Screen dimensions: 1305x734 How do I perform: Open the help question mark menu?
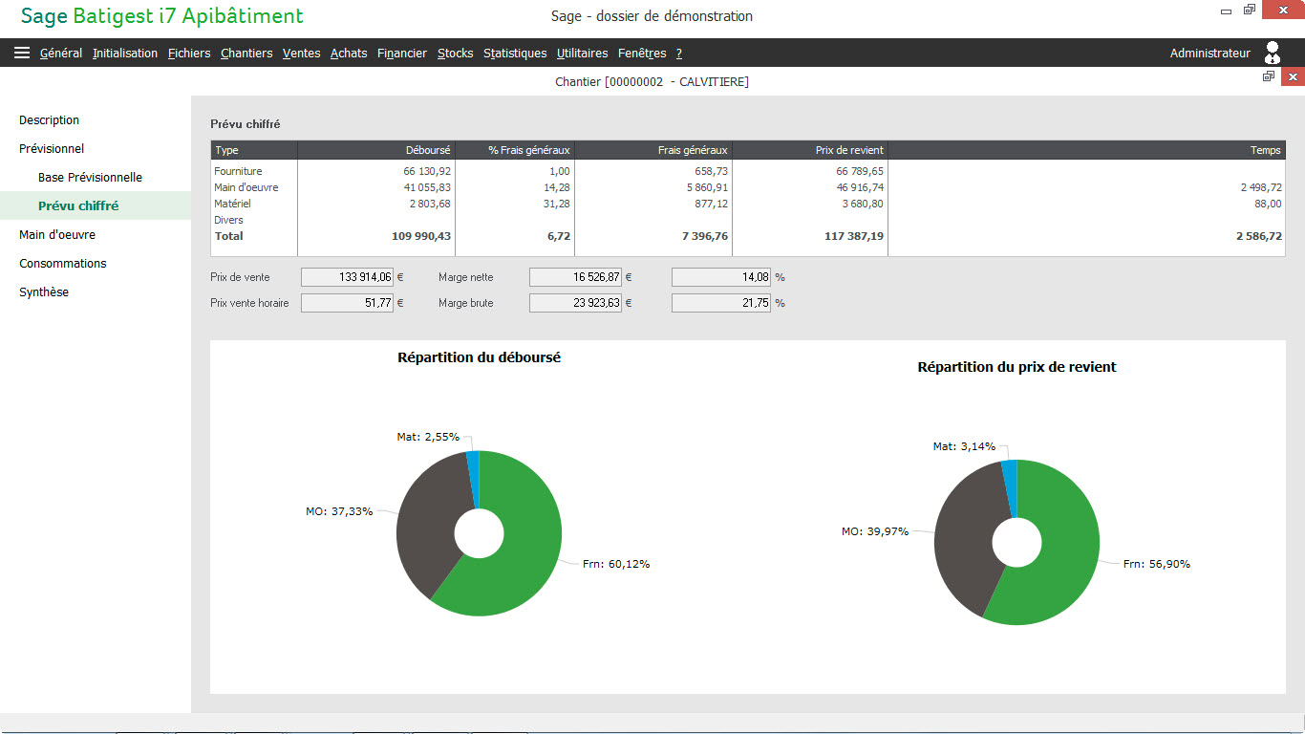coord(678,54)
